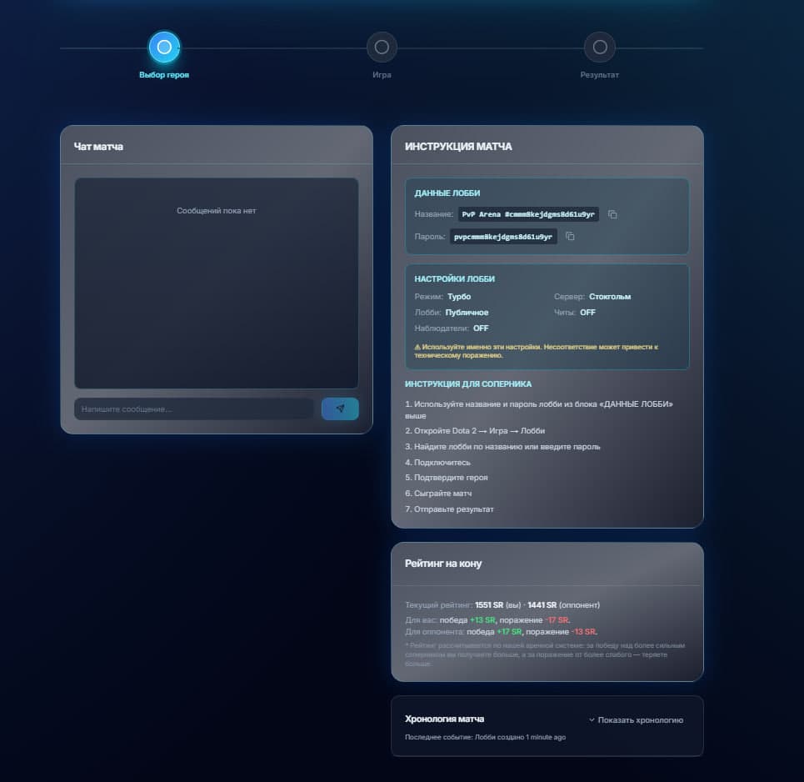The image size is (804, 782).
Task: Copy the lobby password with the copy icon
Action: click(570, 237)
